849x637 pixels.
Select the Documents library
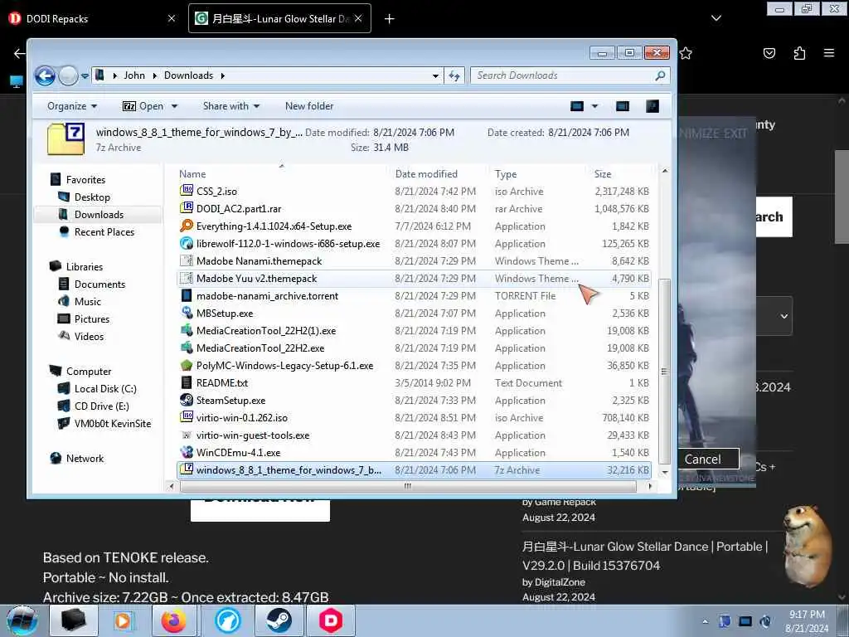pyautogui.click(x=99, y=284)
